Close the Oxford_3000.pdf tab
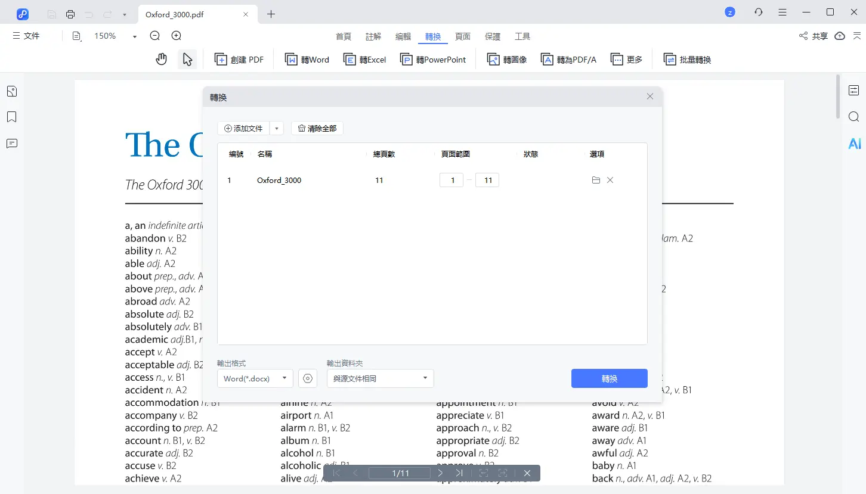866x494 pixels. point(246,14)
